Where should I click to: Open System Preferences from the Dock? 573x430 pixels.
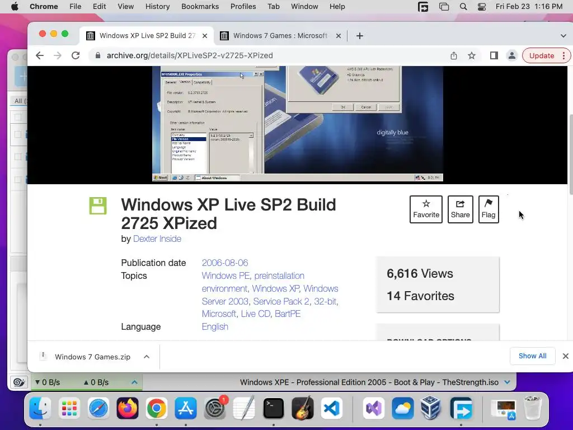[x=215, y=408]
